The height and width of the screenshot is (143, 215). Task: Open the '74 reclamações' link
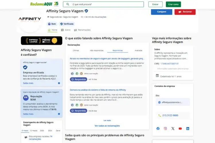click(x=40, y=138)
